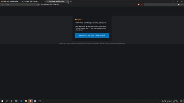This screenshot has height=103, width=184.
Task: Open the browser extensions puzzle icon
Action: point(179,5)
